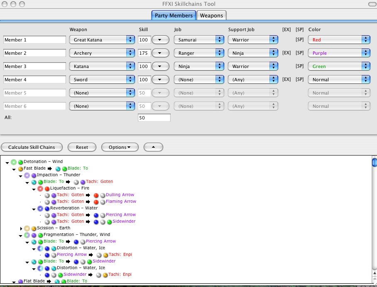Click the Detonation – Wind starburst icon

pyautogui.click(x=14, y=162)
